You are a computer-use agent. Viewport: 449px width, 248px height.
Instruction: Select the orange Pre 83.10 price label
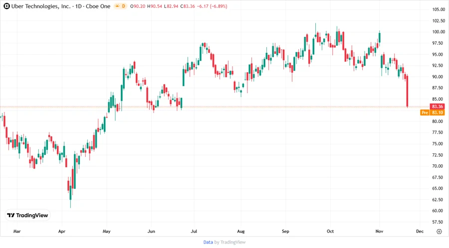click(433, 113)
